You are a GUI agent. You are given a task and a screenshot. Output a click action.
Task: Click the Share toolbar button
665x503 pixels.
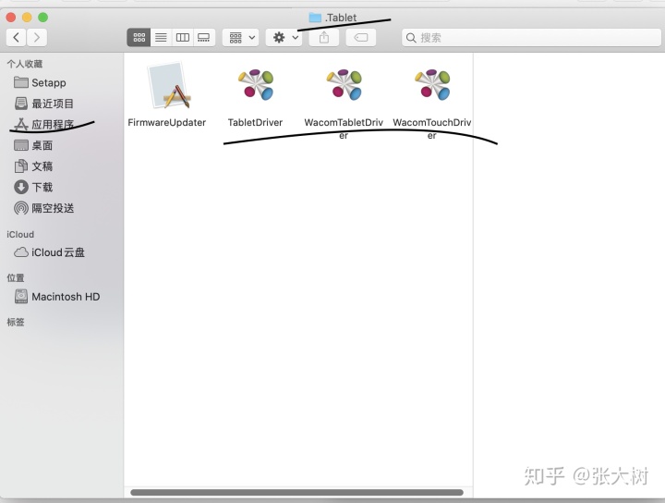coord(324,37)
